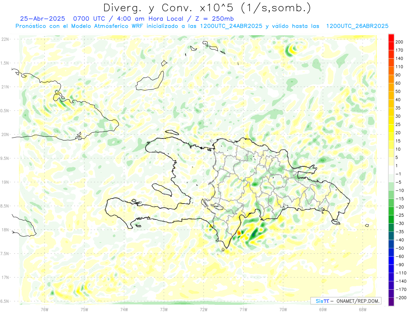Click the '-140' color bar value
The width and height of the screenshot is (407, 314).
401,281
